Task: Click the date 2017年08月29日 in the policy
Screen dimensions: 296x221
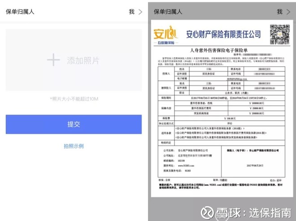Action: pyautogui.click(x=255, y=166)
